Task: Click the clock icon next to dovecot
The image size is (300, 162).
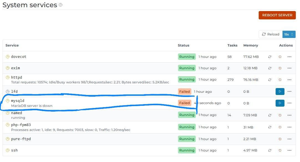Action: tap(8, 57)
